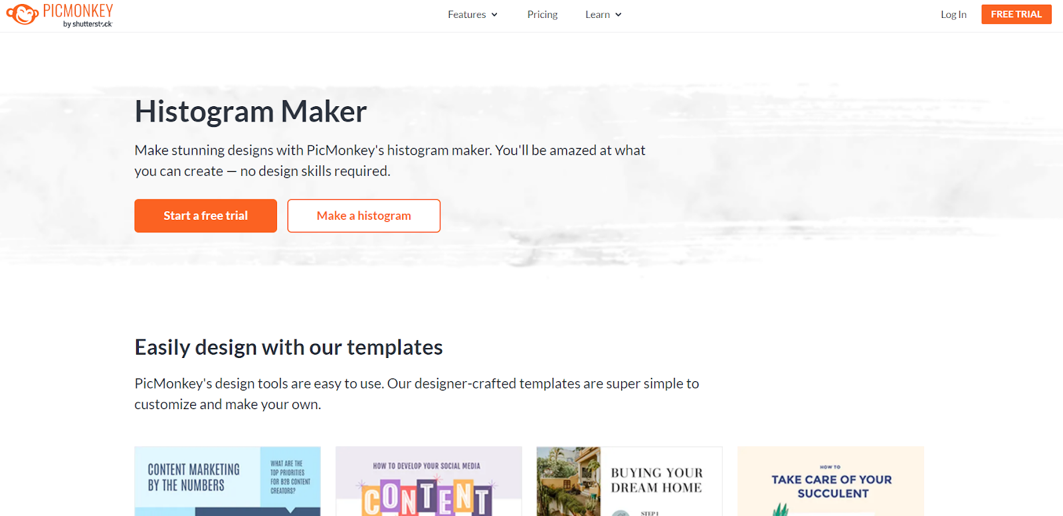The height and width of the screenshot is (516, 1063).
Task: Open the Features menu label
Action: pyautogui.click(x=466, y=15)
